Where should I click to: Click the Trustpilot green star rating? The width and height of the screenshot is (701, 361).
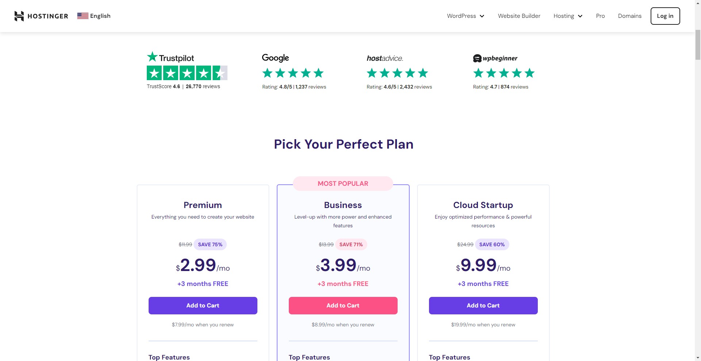coord(187,73)
